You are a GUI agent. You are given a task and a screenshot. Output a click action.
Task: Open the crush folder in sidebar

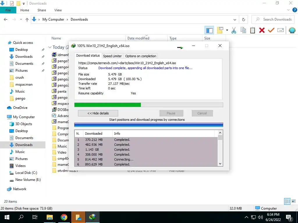(19, 77)
